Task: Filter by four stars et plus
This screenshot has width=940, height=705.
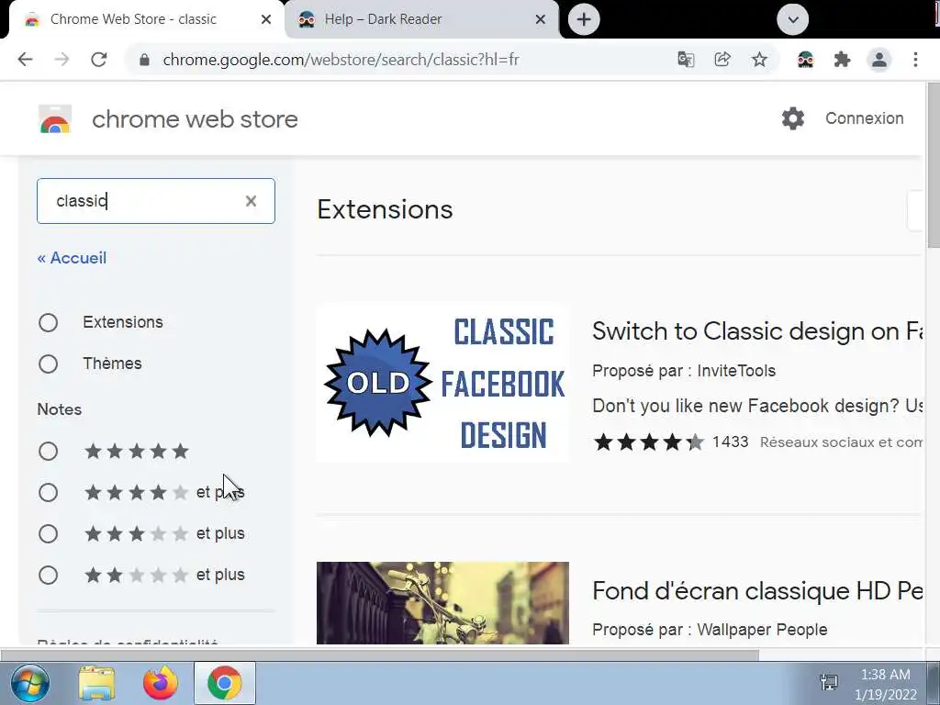Action: click(x=48, y=492)
